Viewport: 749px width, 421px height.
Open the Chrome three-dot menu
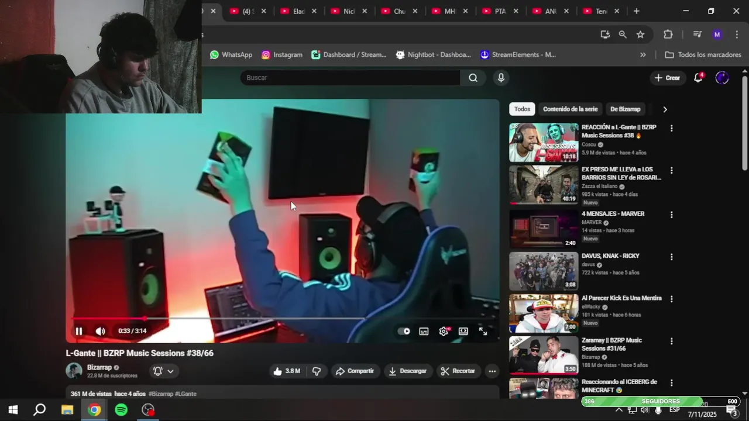[736, 34]
